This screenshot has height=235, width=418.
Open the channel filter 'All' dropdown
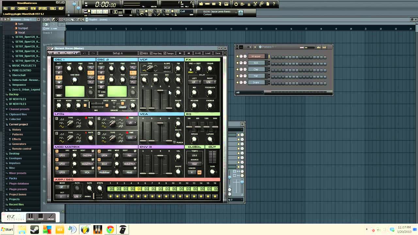[249, 93]
